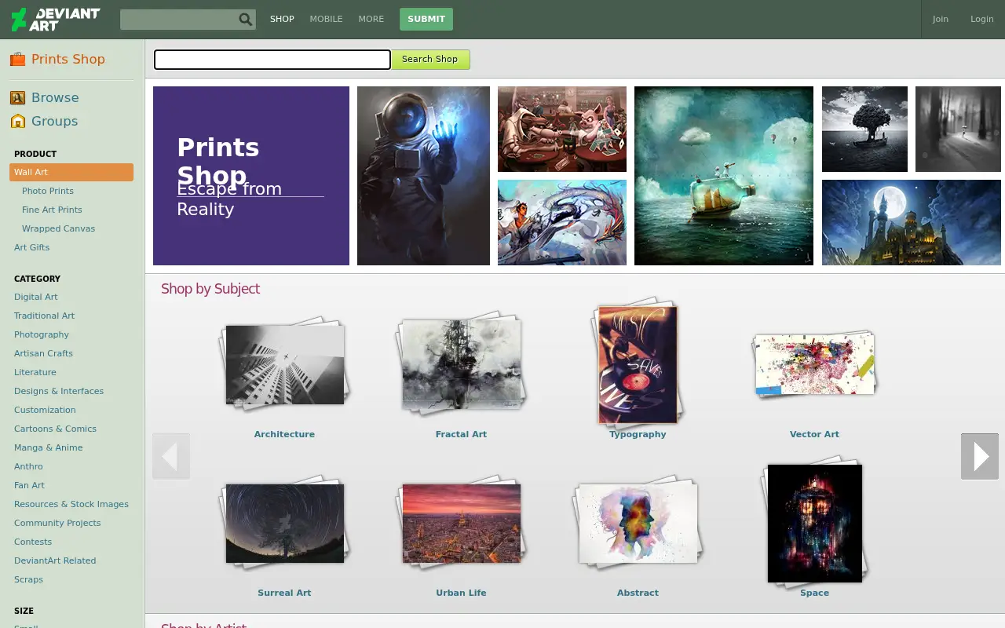Click the Browse icon in sidebar

point(17,97)
